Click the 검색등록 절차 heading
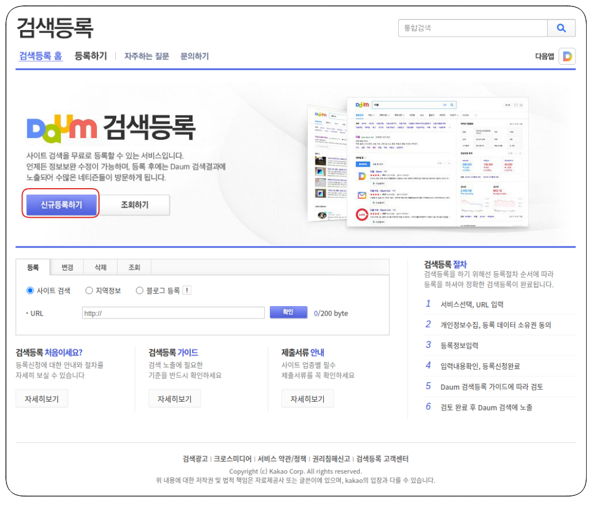Screen dimensions: 592x506 click(445, 264)
